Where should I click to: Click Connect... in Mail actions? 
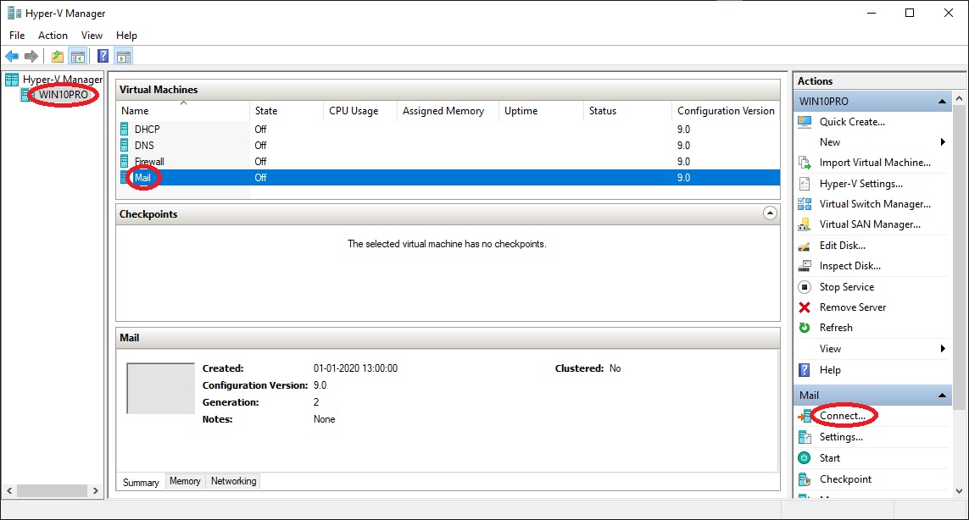pyautogui.click(x=843, y=416)
